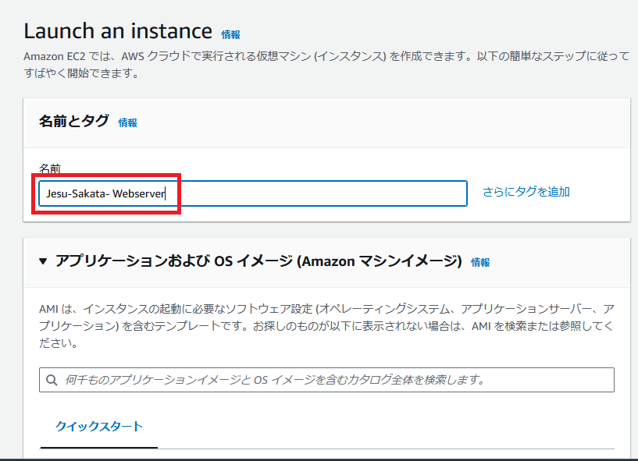Open the 情報 link beside Amazon マシンイメージ heading
Viewport: 638px width, 461px height.
click(x=480, y=262)
